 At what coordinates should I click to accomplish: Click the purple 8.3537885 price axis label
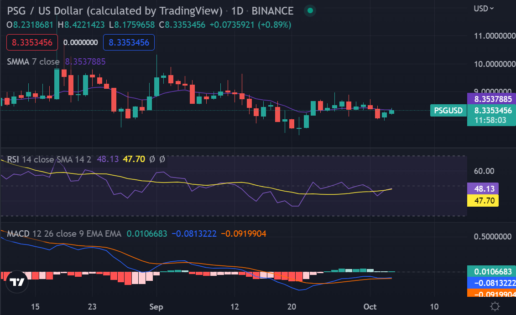pos(491,99)
